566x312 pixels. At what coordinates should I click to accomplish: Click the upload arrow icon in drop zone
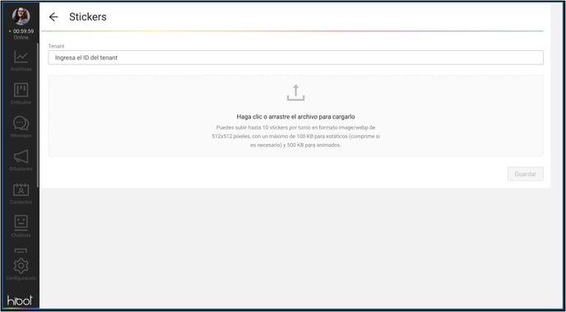coord(295,93)
